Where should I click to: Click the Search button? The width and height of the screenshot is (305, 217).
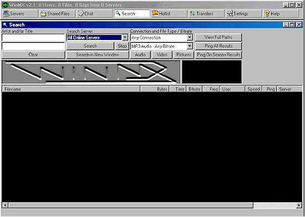pyautogui.click(x=90, y=46)
